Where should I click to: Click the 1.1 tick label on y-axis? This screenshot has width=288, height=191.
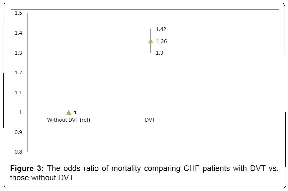coord(18,92)
